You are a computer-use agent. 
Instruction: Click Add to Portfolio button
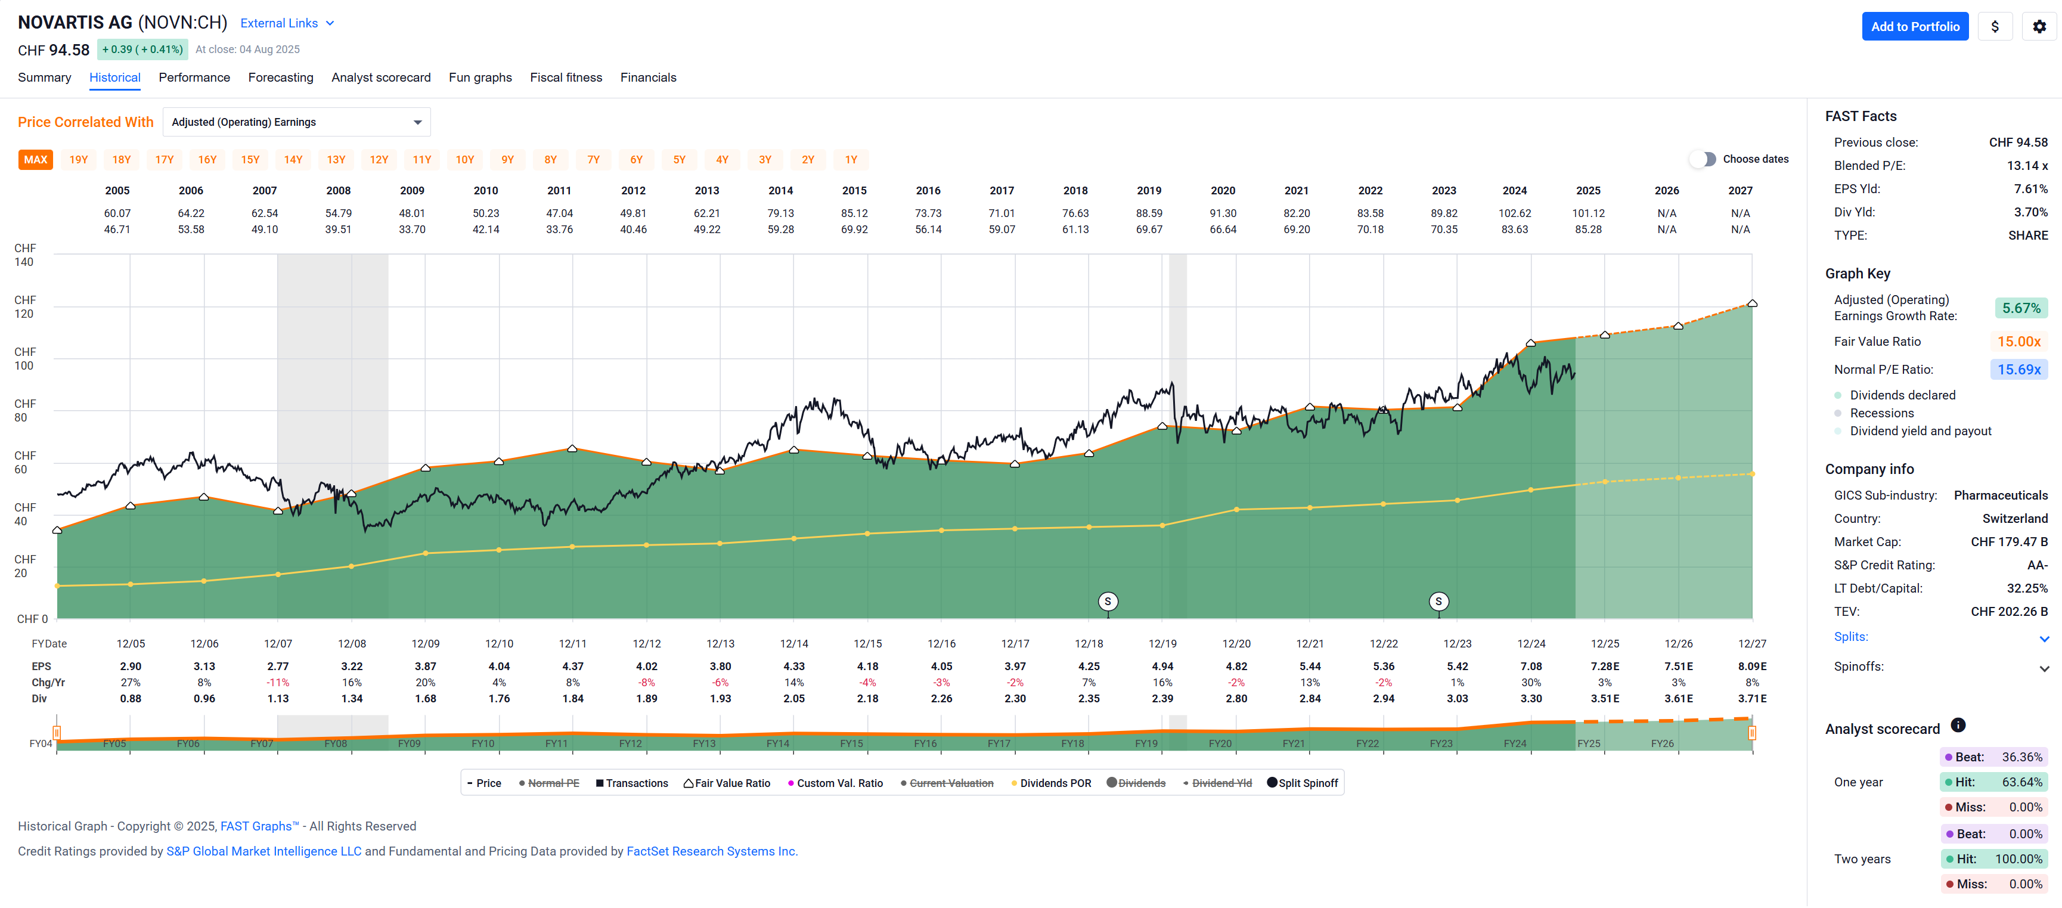pos(1914,26)
